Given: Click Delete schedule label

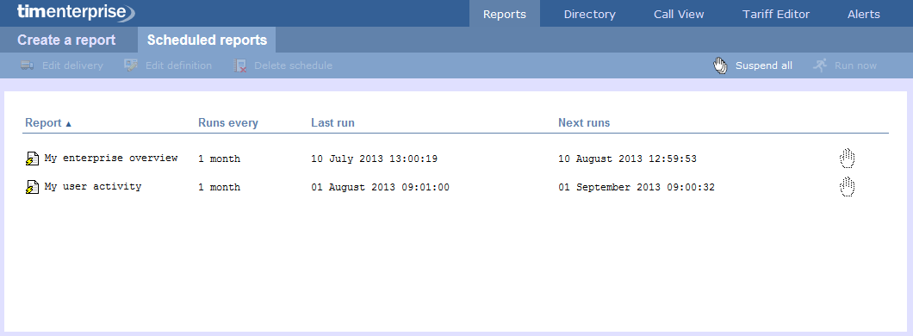Looking at the screenshot, I should [x=293, y=65].
